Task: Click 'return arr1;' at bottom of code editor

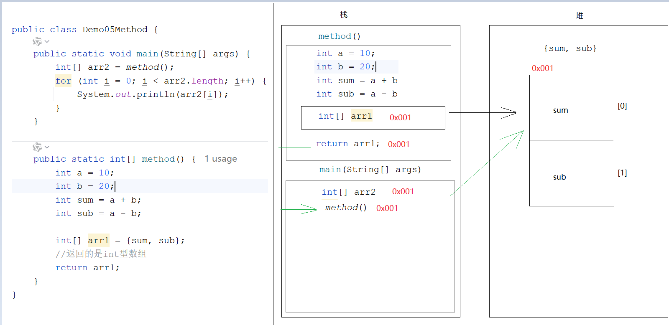Action: click(x=87, y=268)
